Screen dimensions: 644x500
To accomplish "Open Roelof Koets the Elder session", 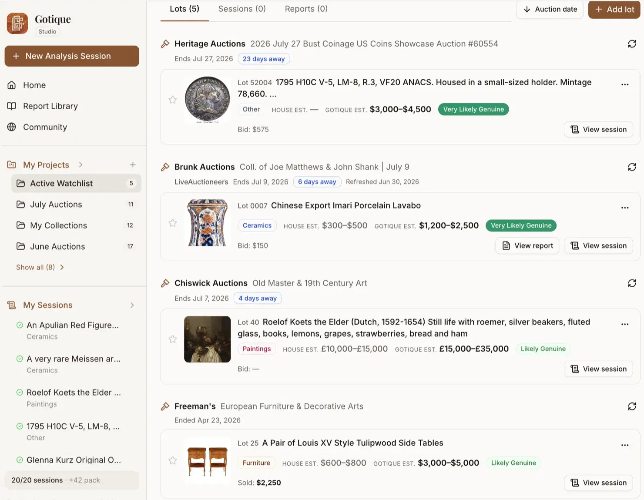I will (72, 398).
